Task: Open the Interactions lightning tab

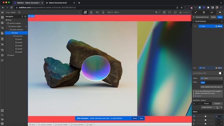Action: (220, 13)
